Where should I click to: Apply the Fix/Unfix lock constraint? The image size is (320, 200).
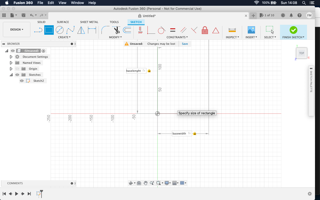click(x=205, y=30)
